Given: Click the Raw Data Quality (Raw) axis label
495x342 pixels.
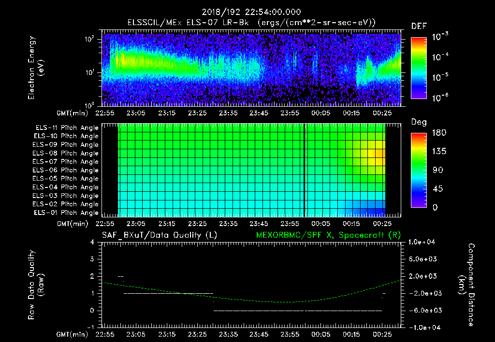Looking at the screenshot, I should point(36,285).
